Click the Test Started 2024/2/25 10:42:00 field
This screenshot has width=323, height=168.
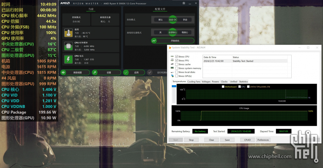click(x=241, y=131)
